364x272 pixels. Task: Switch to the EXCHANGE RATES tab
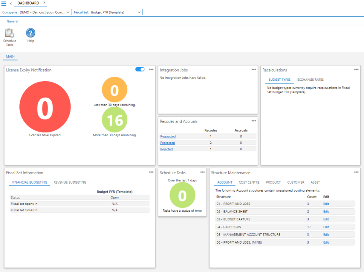coord(310,80)
